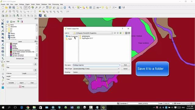Click the Old alluvium layer color swatch
This screenshot has width=195, height=110.
[11, 53]
